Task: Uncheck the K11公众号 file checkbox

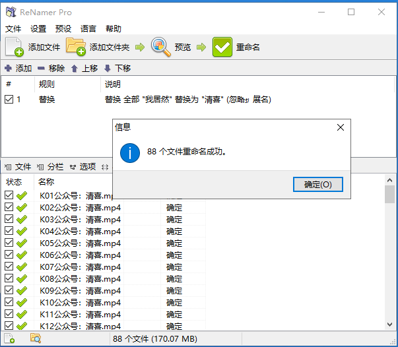Action: [9, 314]
